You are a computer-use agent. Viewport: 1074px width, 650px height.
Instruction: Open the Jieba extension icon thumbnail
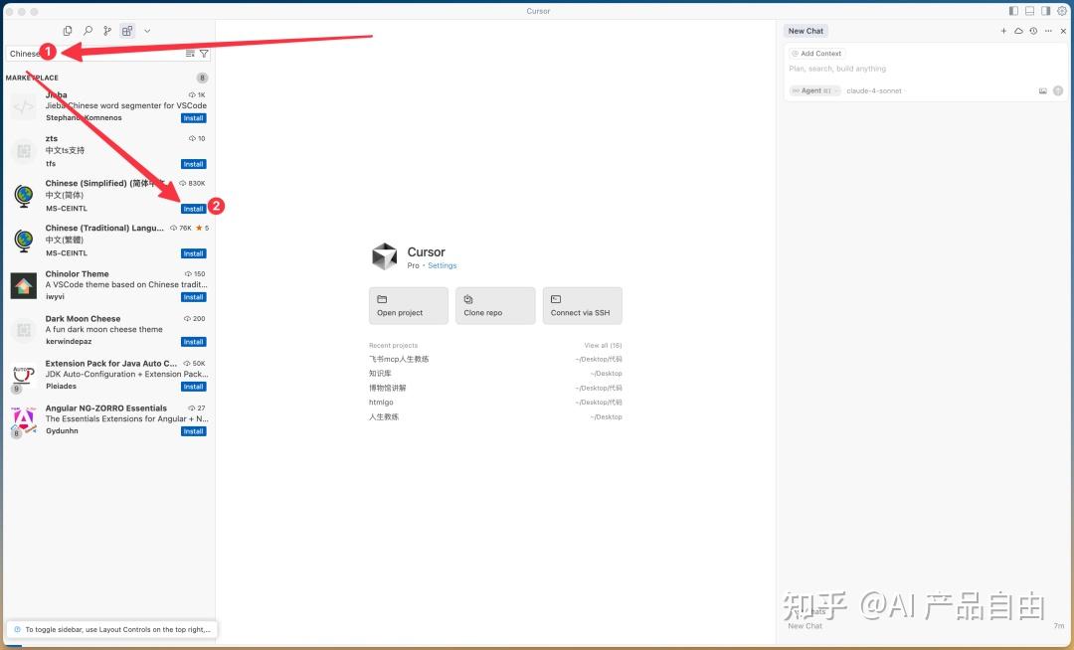coord(23,106)
